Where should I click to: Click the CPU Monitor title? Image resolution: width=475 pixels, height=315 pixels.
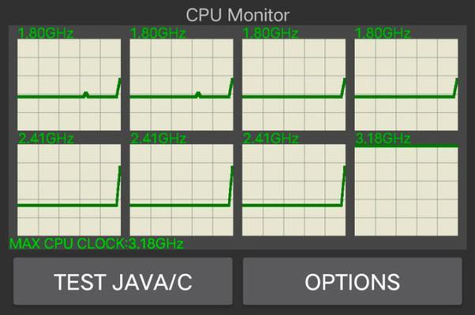pos(237,15)
